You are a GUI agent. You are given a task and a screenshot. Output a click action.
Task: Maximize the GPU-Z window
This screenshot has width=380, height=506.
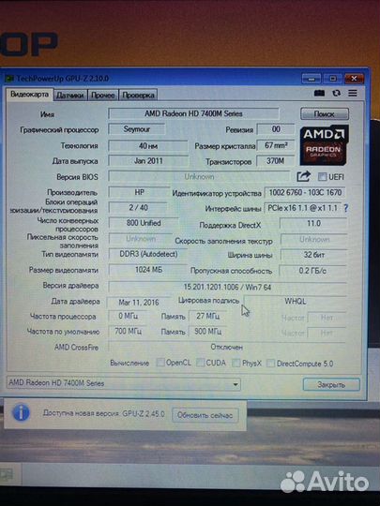pos(332,79)
